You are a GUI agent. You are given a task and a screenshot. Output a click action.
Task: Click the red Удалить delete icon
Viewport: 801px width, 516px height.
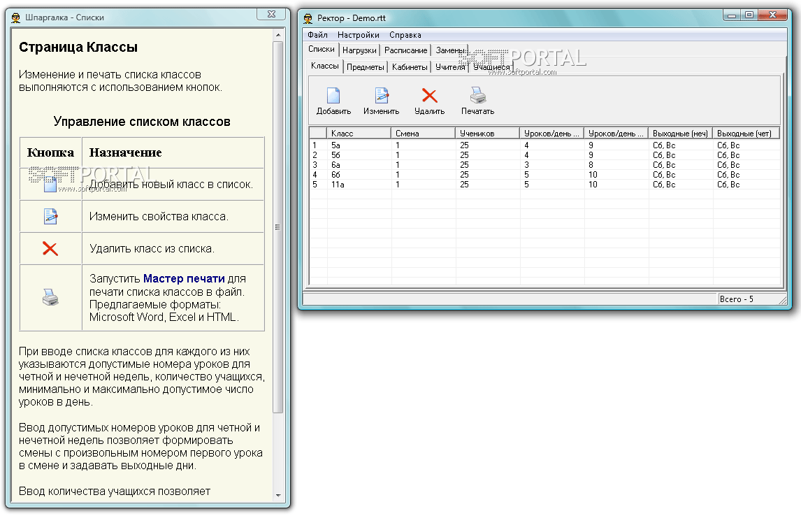click(430, 96)
